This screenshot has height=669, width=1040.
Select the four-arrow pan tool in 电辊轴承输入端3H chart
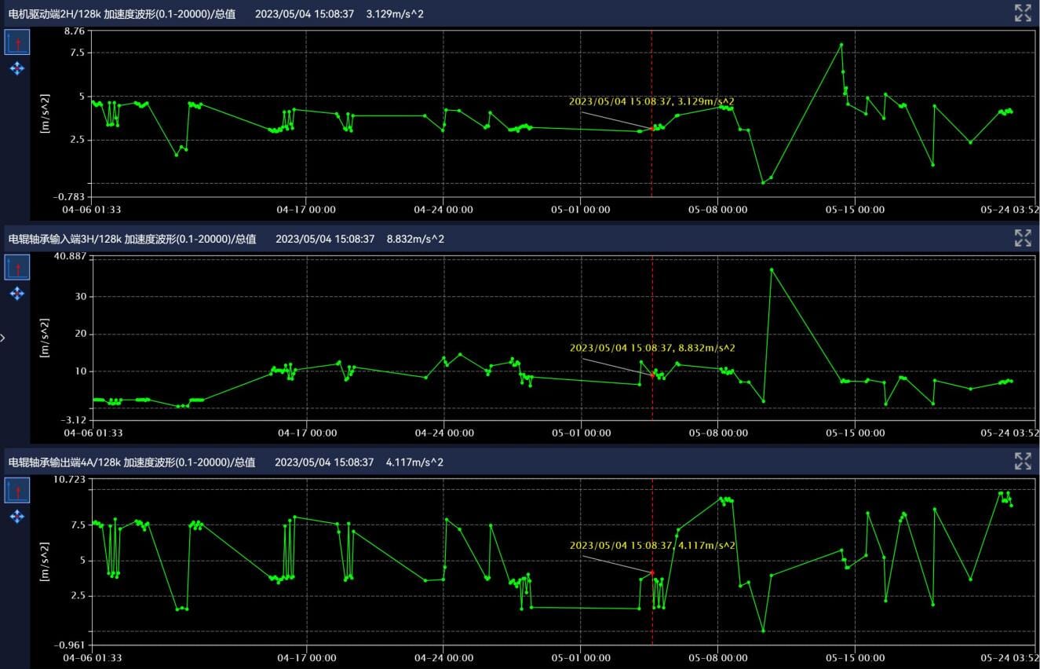[17, 294]
